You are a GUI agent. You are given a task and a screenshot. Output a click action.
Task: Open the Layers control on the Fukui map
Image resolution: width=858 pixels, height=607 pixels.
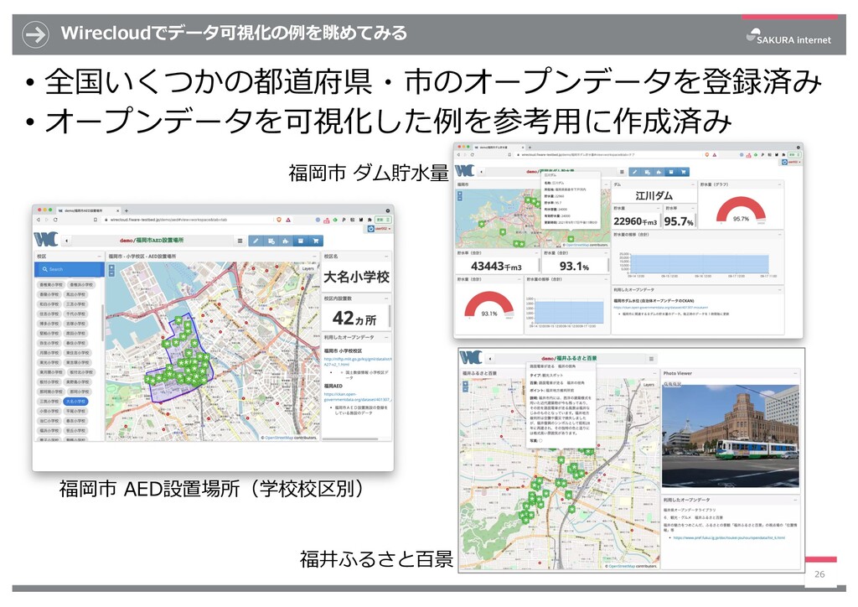649,385
